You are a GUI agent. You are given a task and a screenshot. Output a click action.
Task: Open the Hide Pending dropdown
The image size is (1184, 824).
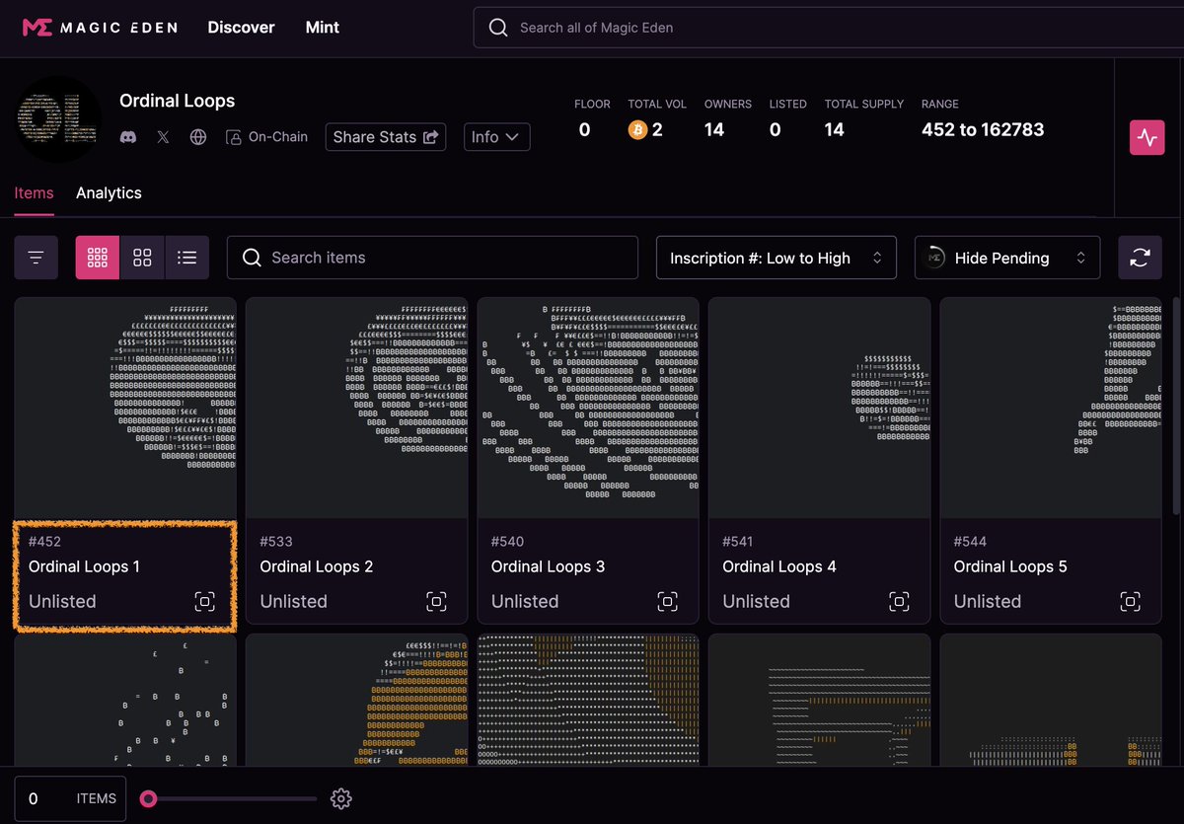coord(1006,258)
